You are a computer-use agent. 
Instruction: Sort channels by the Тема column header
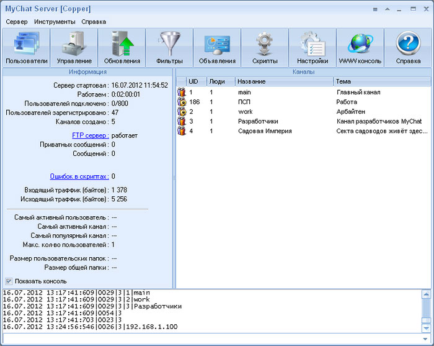coord(383,81)
